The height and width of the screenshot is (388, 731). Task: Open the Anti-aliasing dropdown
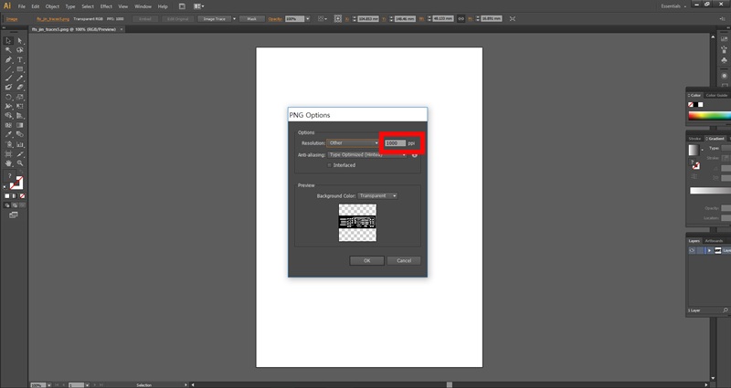point(367,154)
